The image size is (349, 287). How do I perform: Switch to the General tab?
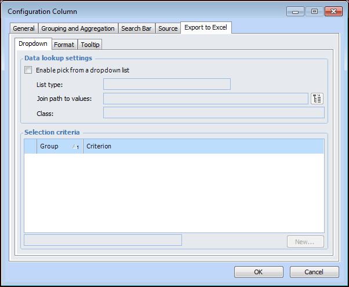pyautogui.click(x=24, y=28)
